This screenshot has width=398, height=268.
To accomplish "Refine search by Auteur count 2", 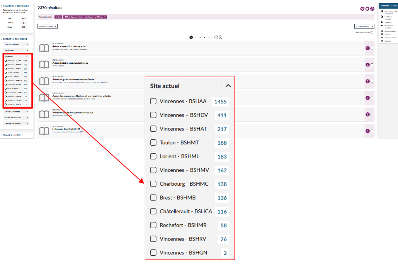I will tap(24, 23).
